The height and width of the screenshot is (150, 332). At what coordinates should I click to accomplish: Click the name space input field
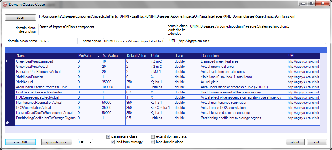133,41
